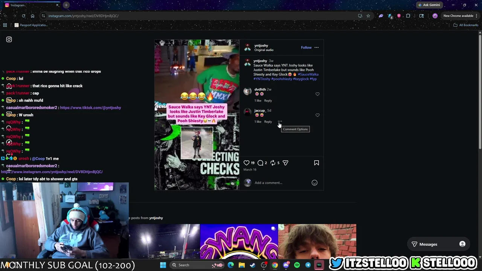Screen dimensions: 482x271
Task: Open the Messages panel
Action: [x=438, y=244]
